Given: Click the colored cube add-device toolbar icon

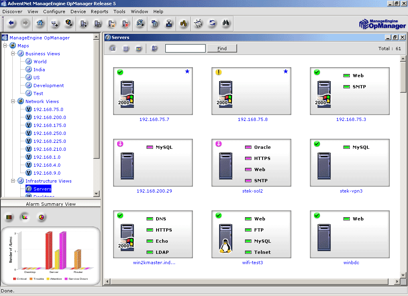Looking at the screenshot, I should click(x=69, y=23).
